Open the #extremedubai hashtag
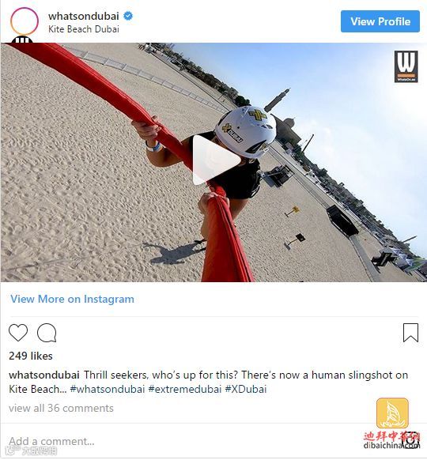The height and width of the screenshot is (460, 427). click(x=185, y=390)
